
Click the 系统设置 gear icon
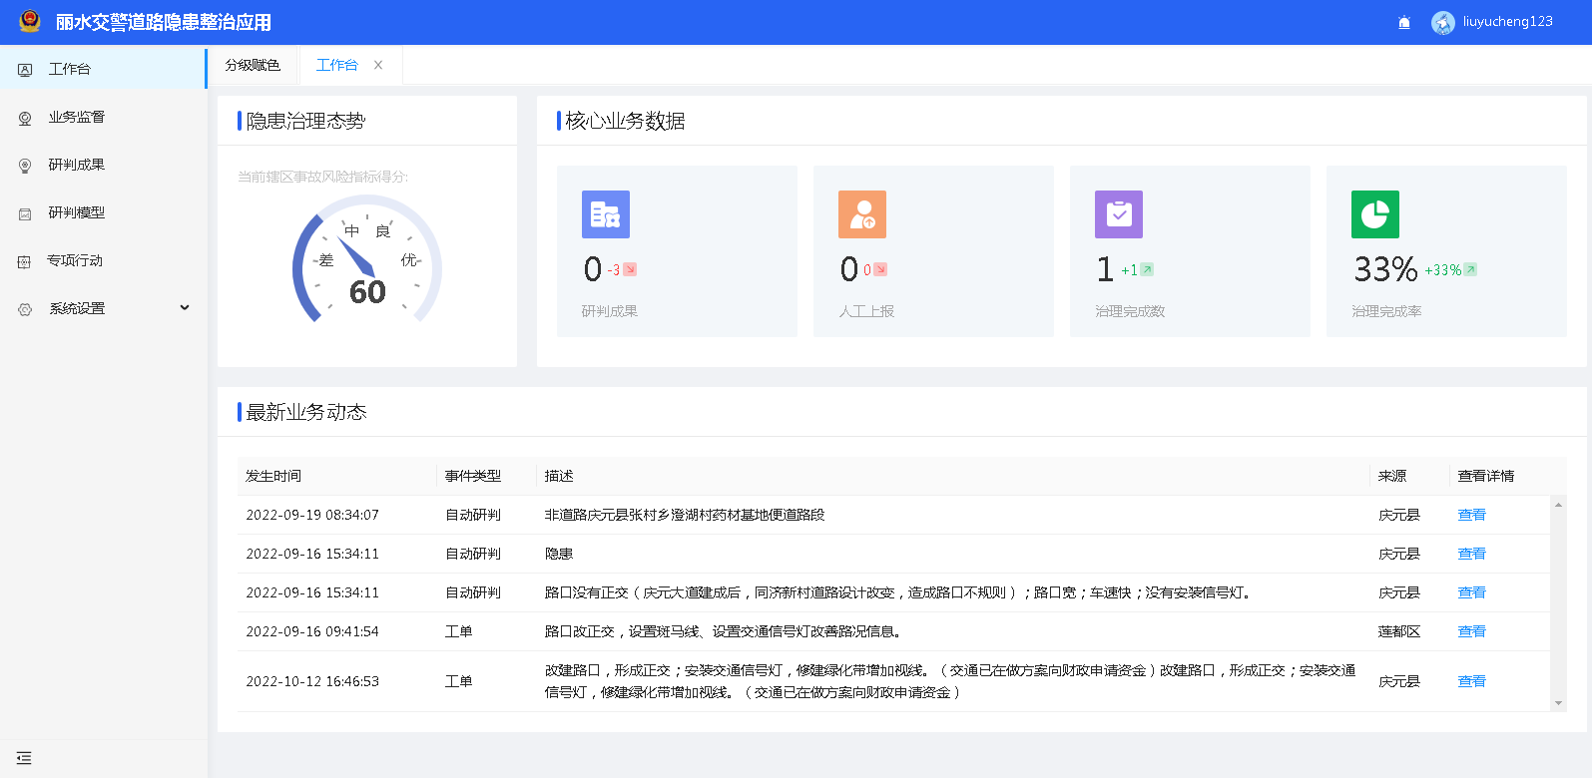pos(25,309)
